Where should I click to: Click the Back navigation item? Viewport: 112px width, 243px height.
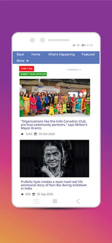pyautogui.click(x=20, y=54)
